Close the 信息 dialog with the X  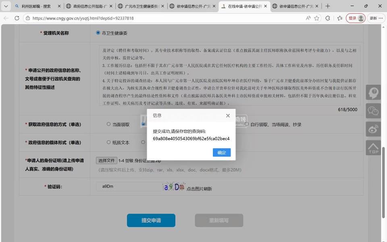pos(228,116)
